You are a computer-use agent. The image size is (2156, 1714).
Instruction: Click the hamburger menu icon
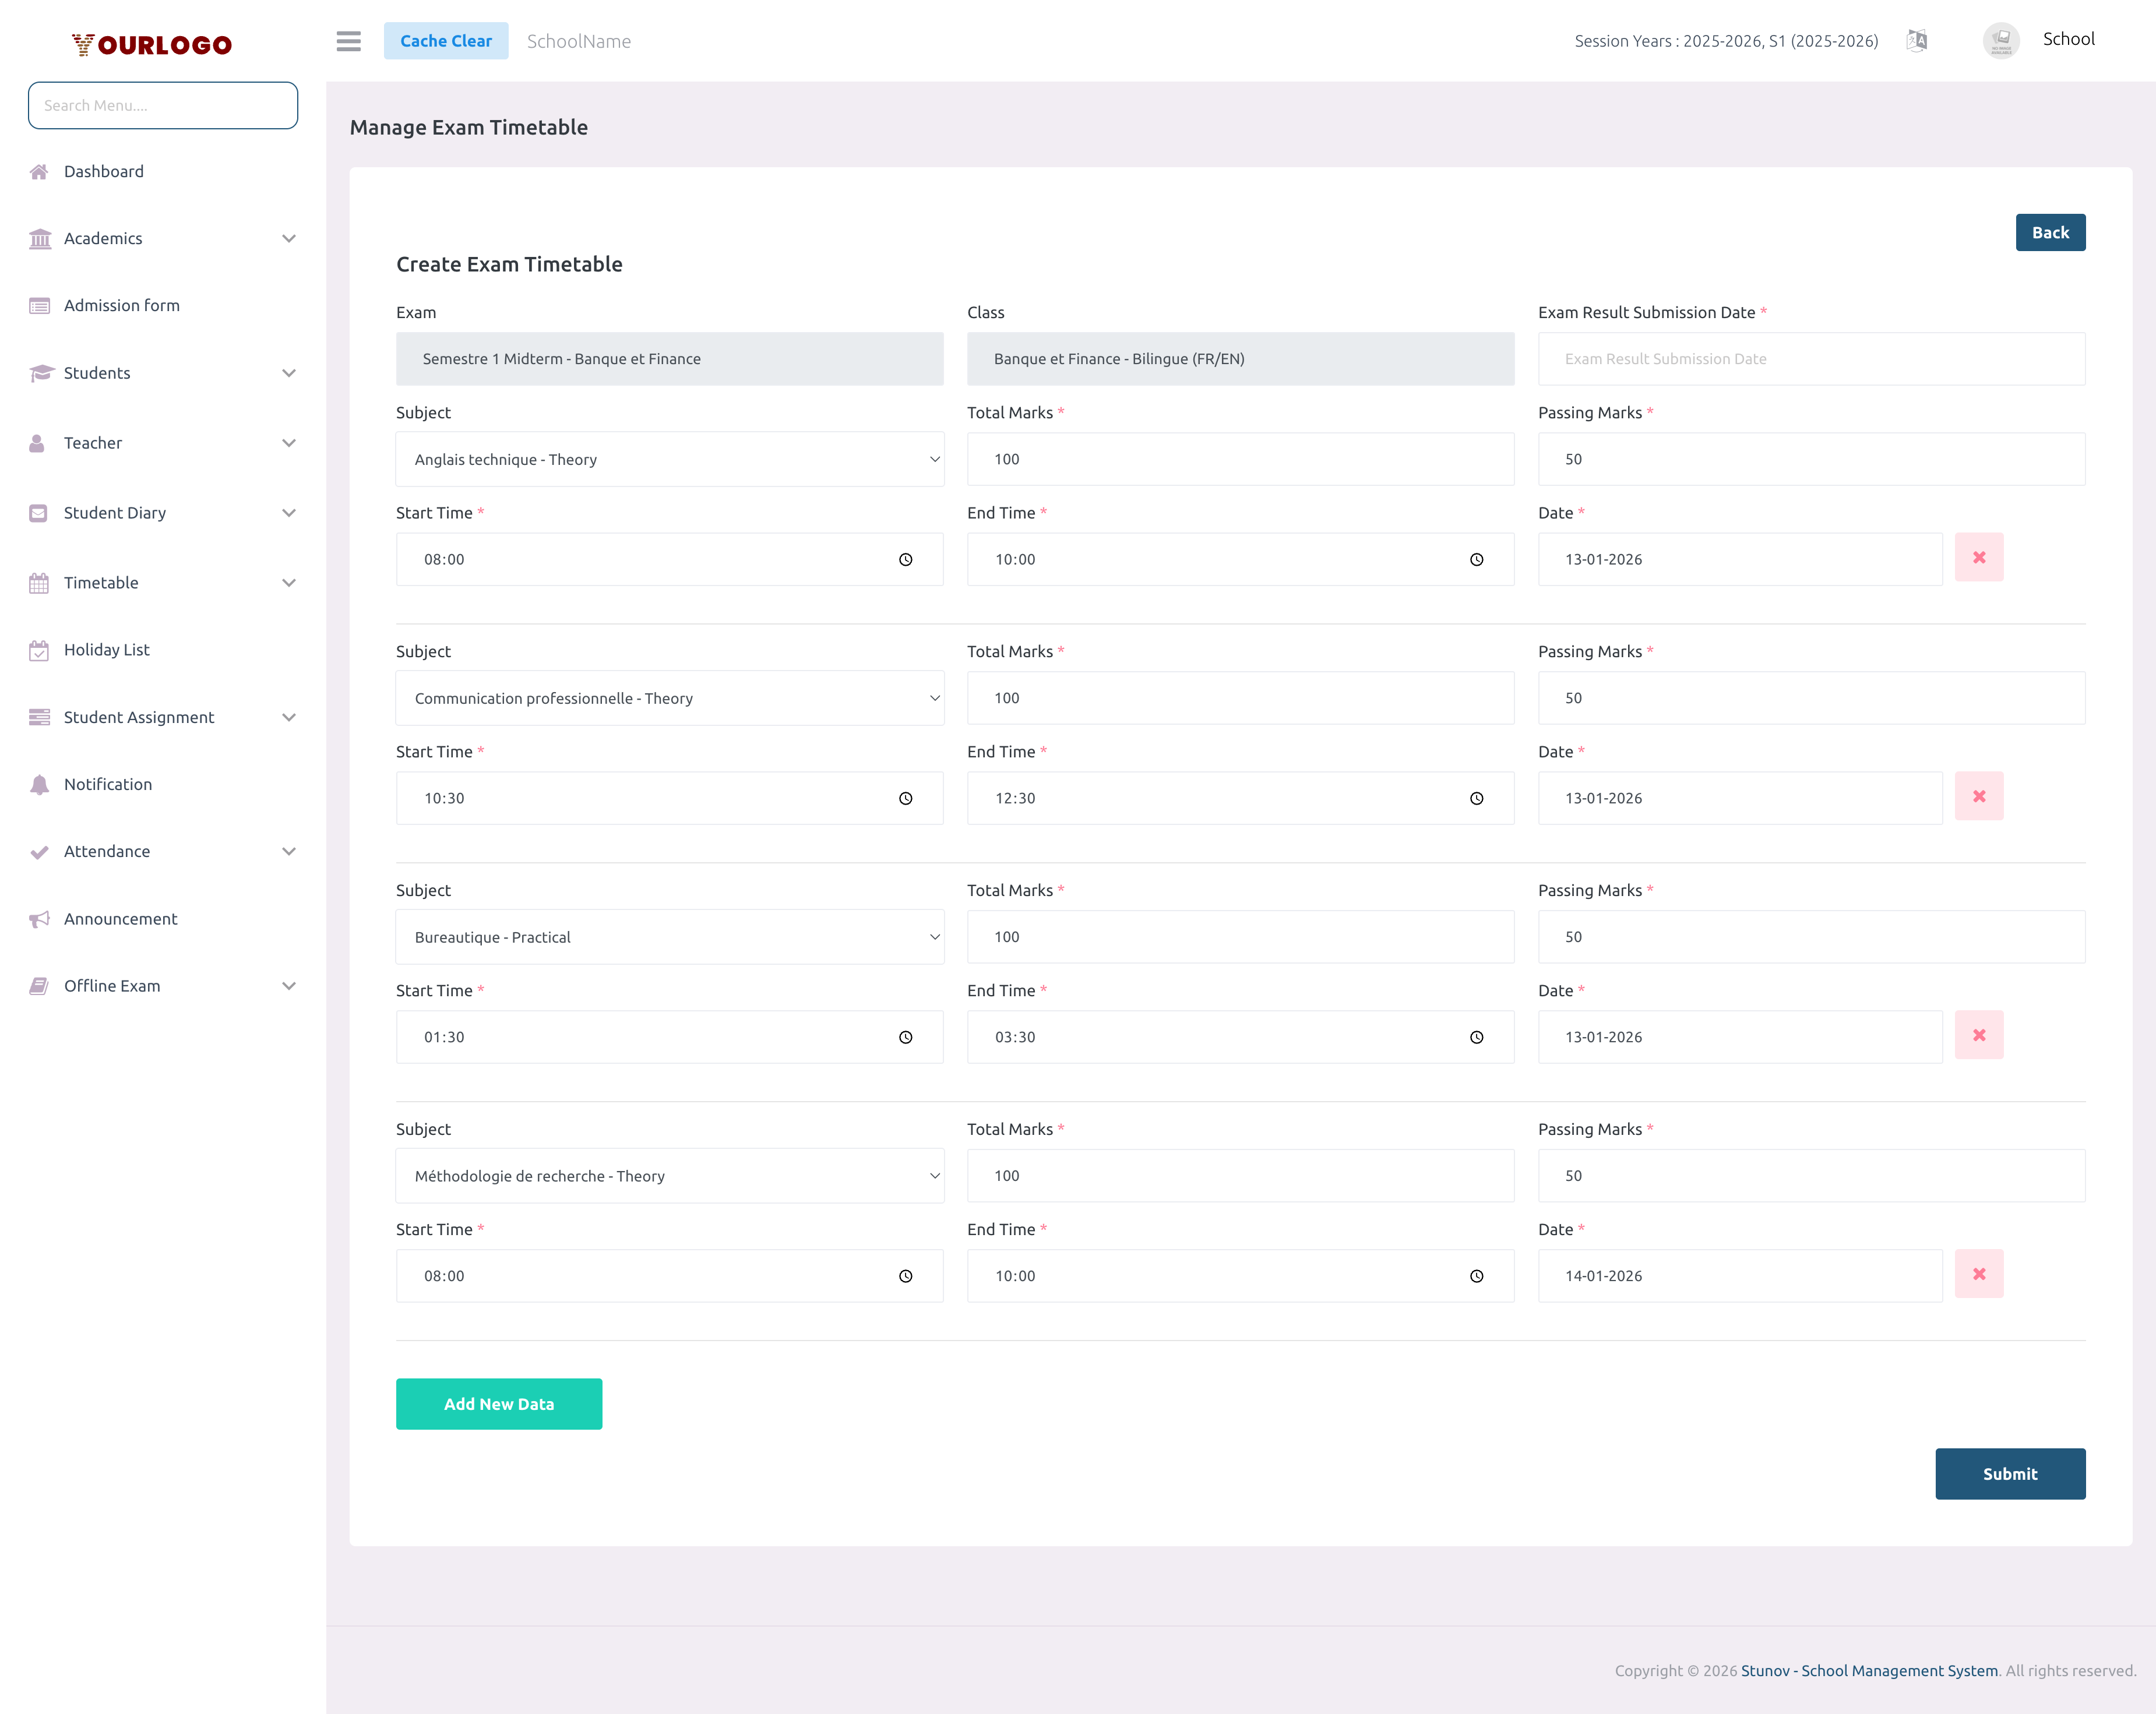348,41
